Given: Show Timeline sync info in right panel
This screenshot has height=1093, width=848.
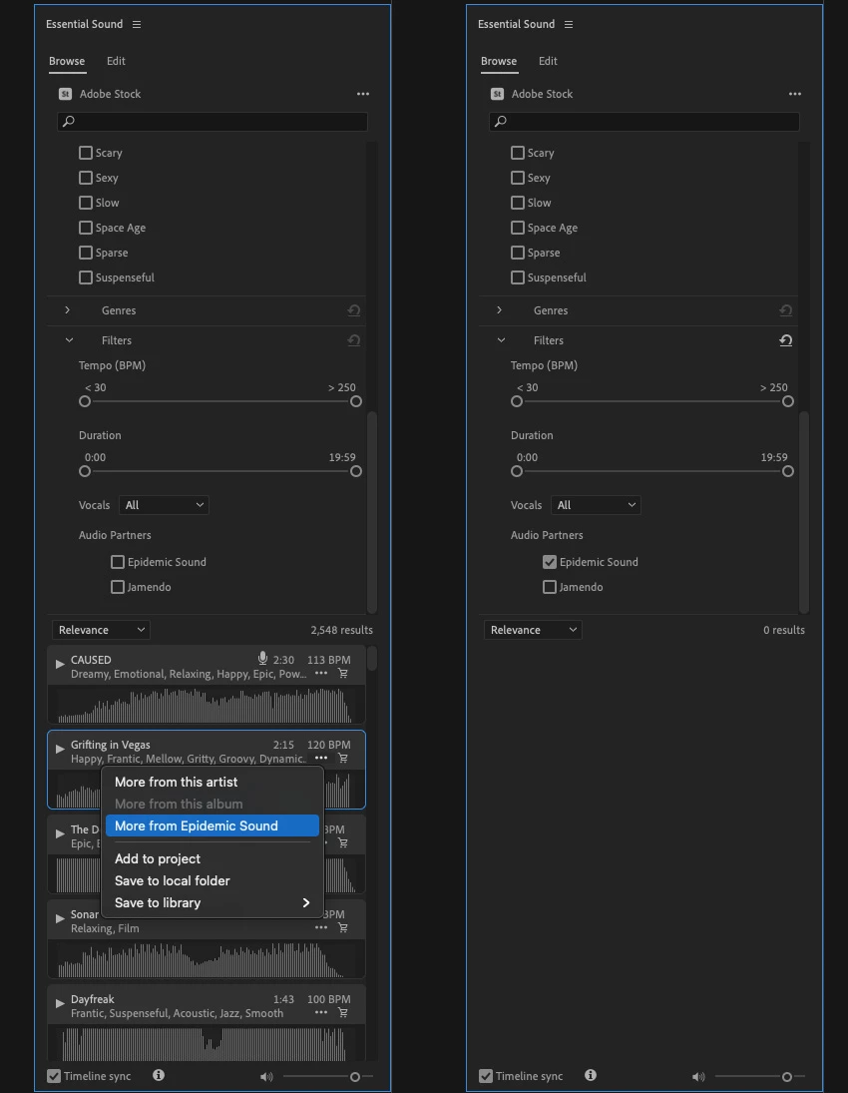Looking at the screenshot, I should pyautogui.click(x=591, y=1076).
